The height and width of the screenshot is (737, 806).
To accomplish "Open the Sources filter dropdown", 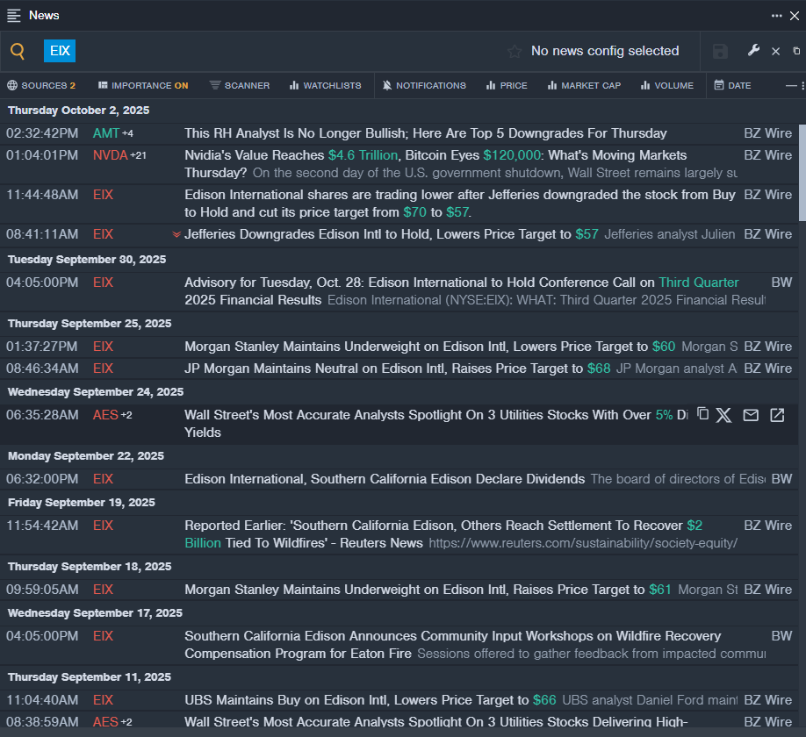I will tap(41, 85).
